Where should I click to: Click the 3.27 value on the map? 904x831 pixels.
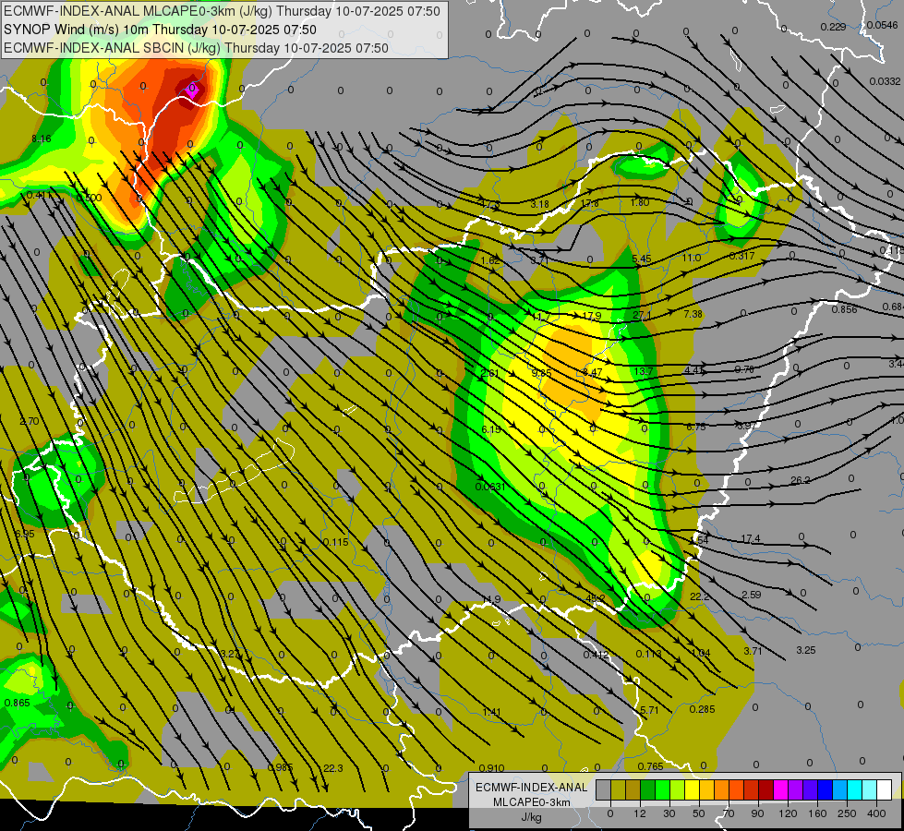pos(230,654)
